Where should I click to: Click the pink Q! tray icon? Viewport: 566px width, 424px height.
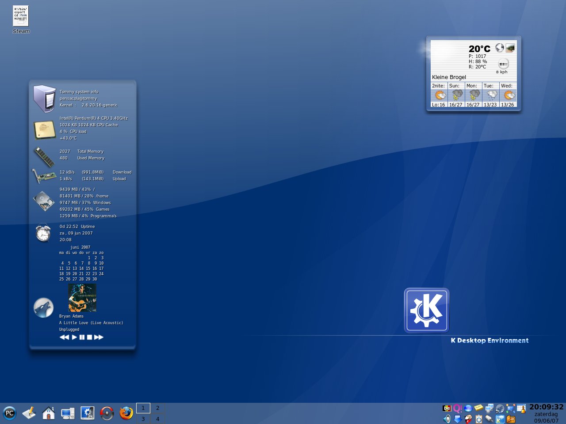(457, 409)
